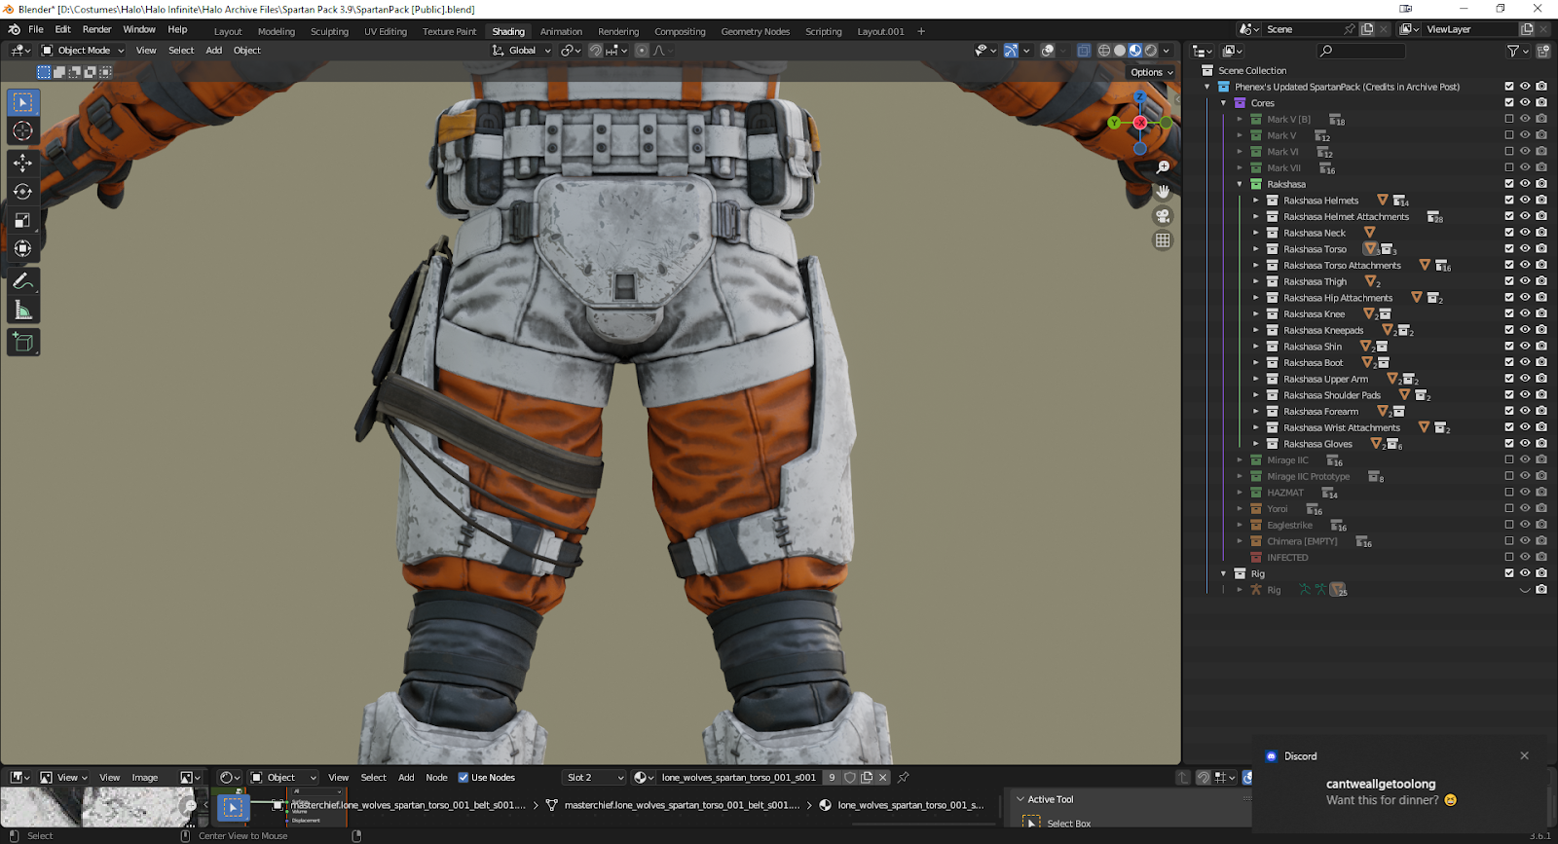Click the viewport Options button
The width and height of the screenshot is (1558, 844).
coord(1151,72)
